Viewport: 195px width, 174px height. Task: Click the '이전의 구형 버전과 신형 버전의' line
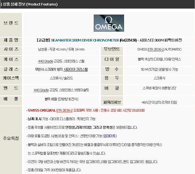92,162
